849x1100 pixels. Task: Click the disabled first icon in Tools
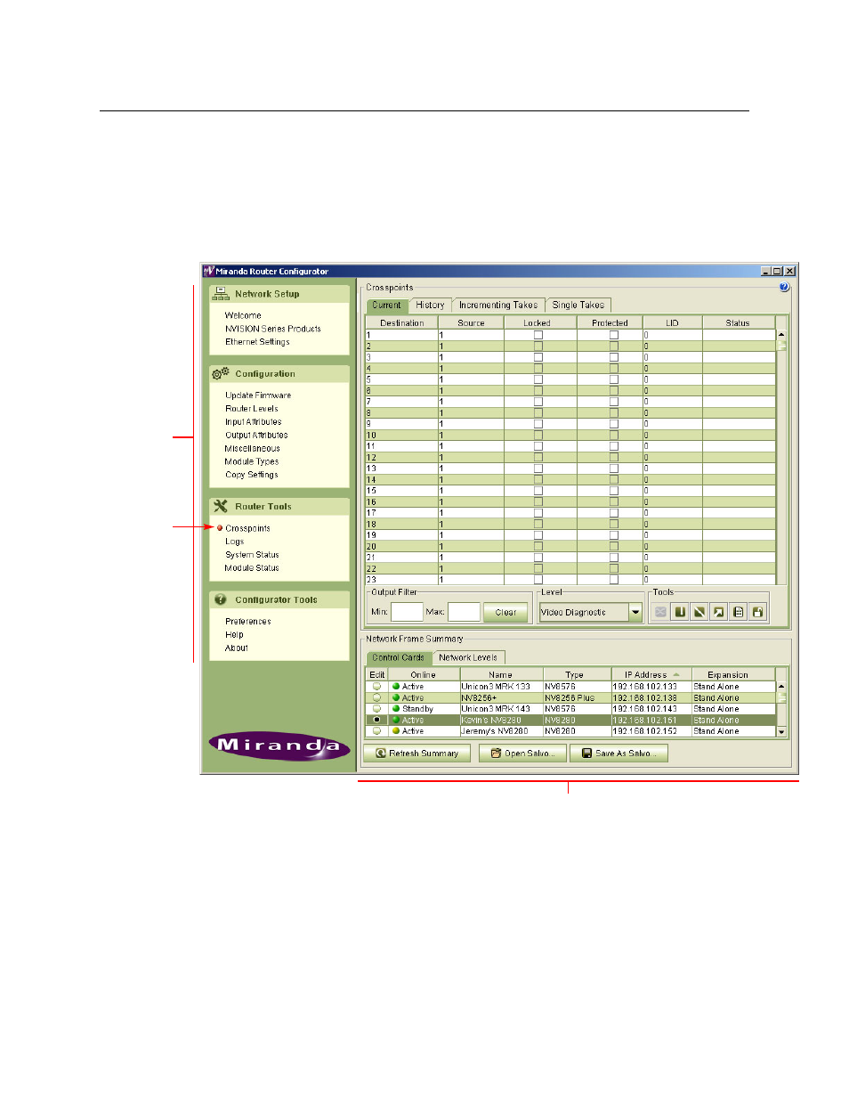pos(660,612)
